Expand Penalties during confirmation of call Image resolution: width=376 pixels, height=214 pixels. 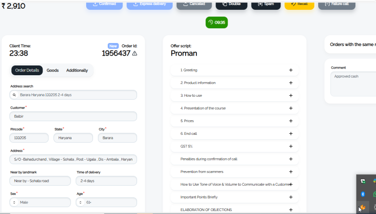pos(235,159)
